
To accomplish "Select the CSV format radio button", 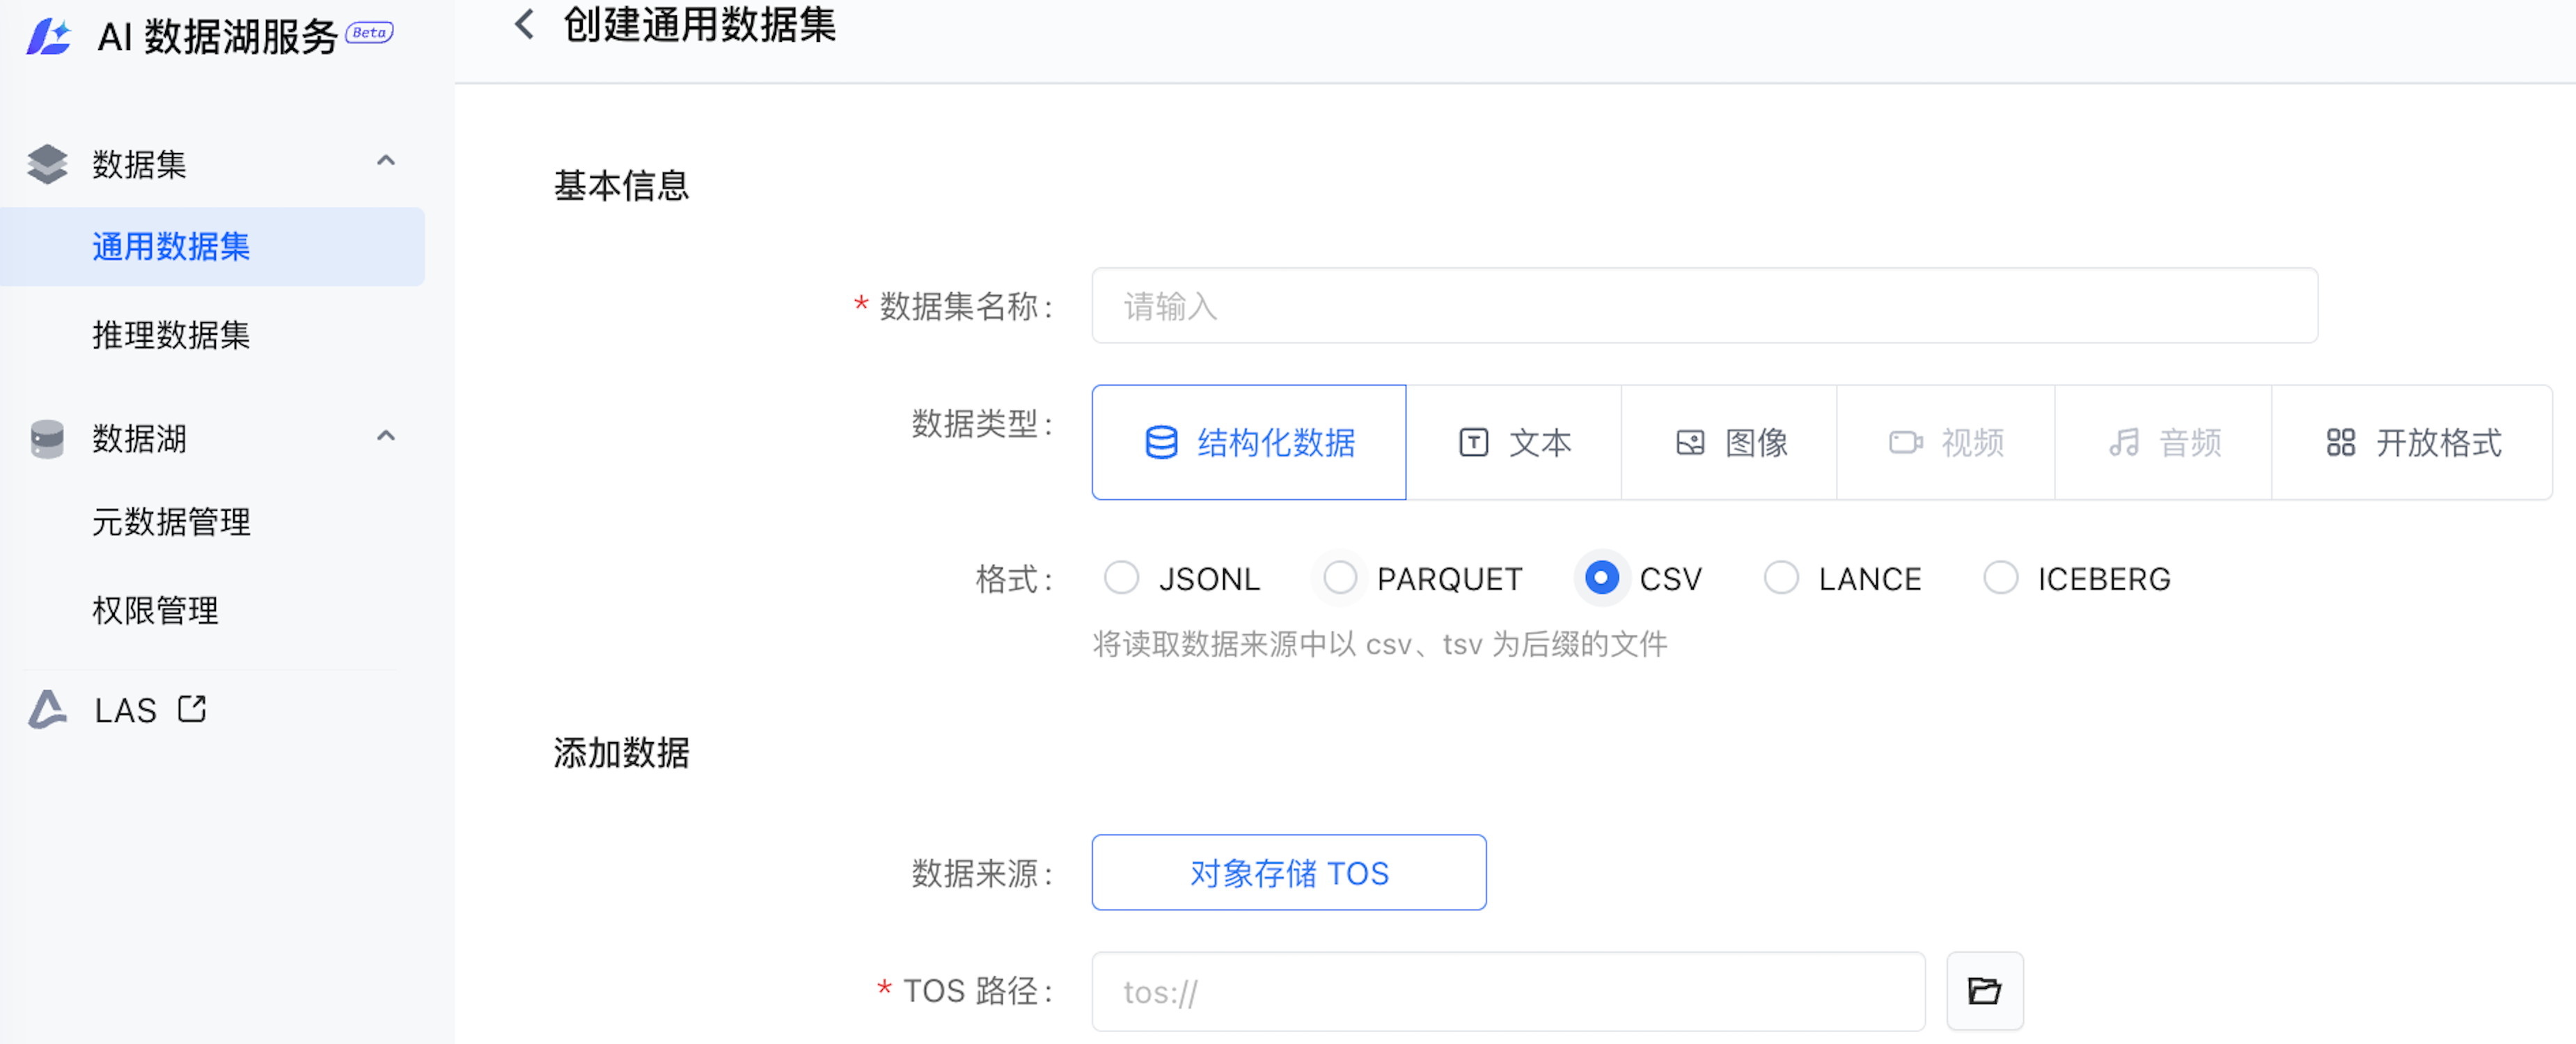I will coord(1601,577).
